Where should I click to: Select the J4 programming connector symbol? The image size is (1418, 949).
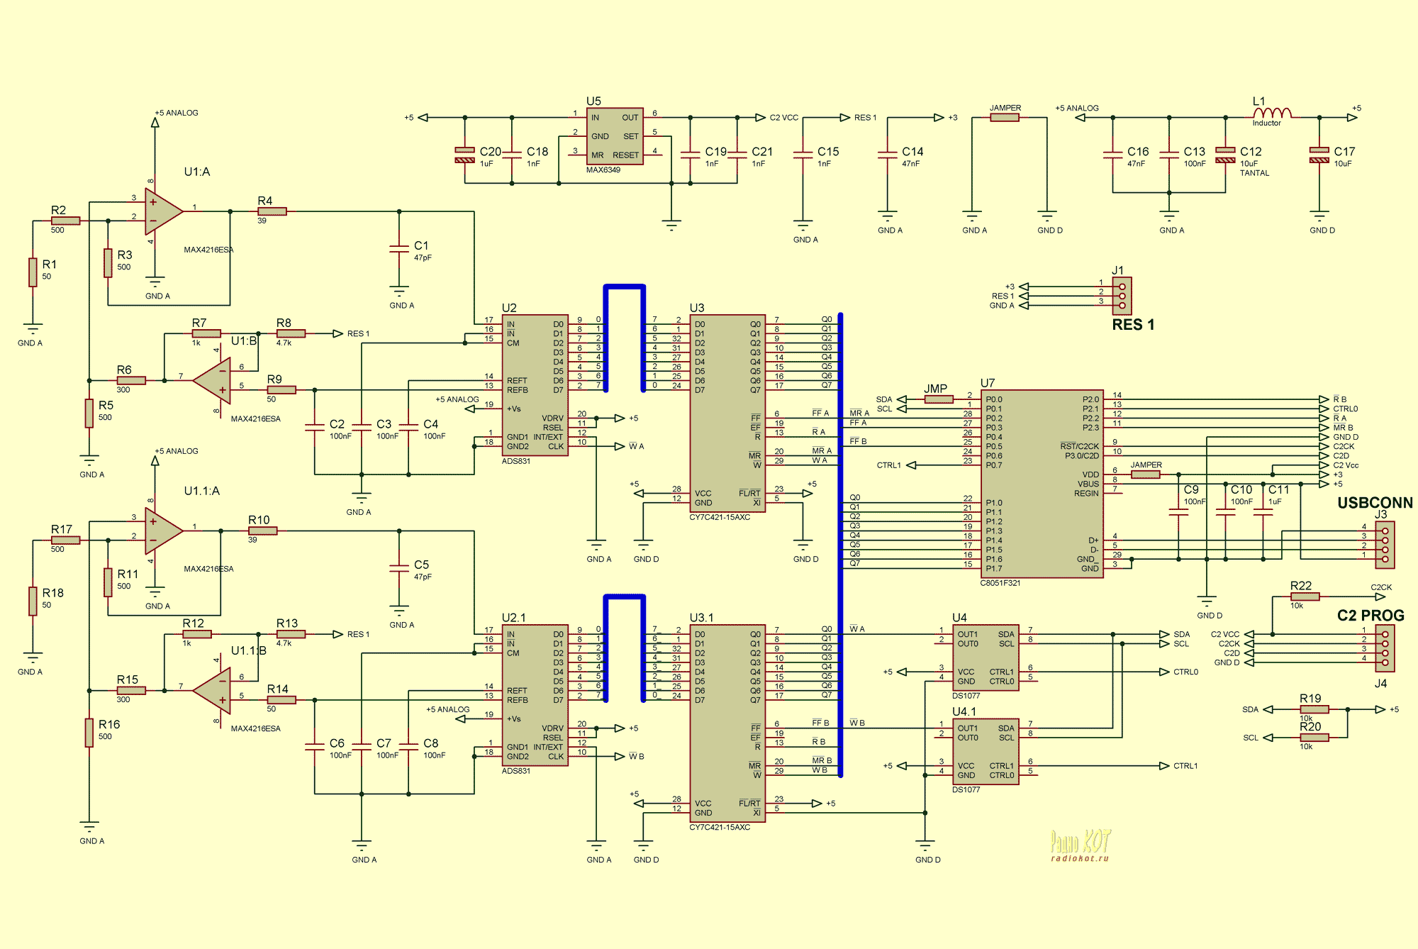(x=1385, y=648)
